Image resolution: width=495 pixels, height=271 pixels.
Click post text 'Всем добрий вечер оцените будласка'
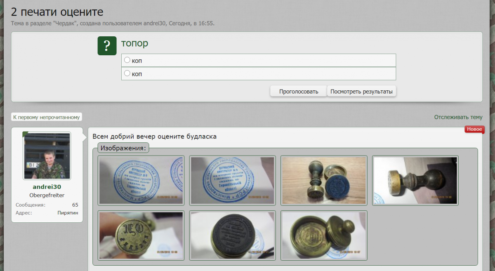click(154, 137)
